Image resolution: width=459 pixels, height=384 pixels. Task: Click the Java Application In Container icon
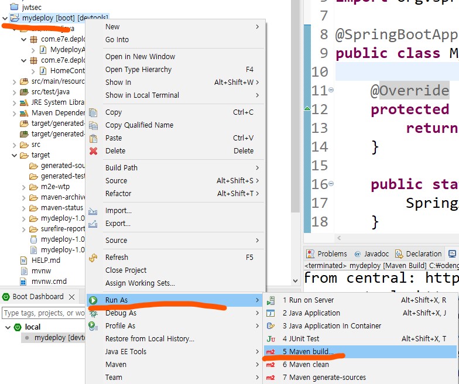point(270,326)
